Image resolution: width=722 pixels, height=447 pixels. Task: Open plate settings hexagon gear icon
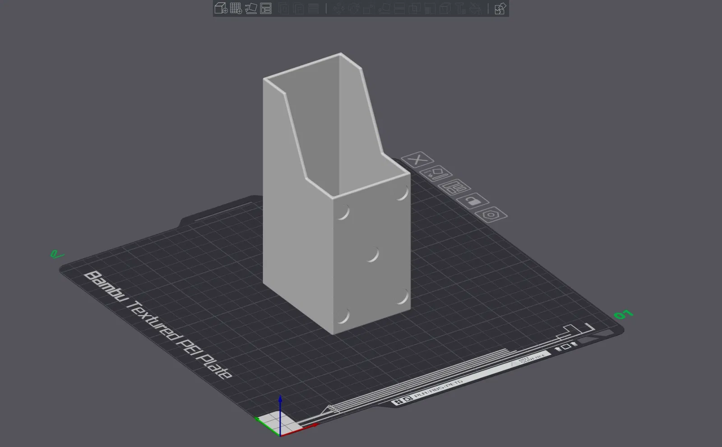click(490, 214)
